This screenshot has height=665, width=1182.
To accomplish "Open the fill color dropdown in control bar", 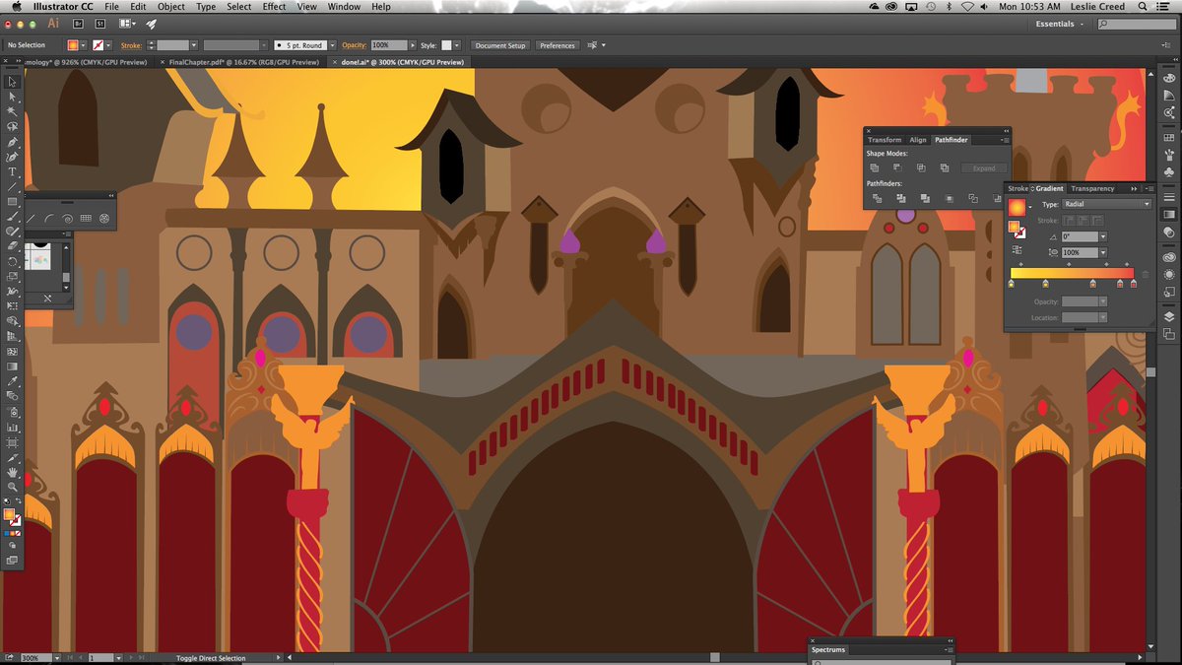I will [x=84, y=45].
